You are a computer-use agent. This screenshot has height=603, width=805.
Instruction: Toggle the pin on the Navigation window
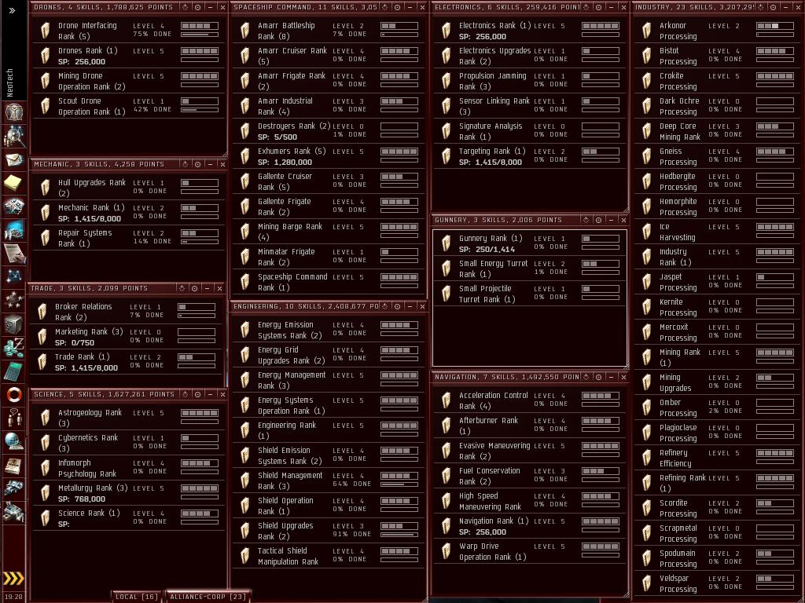tap(598, 376)
